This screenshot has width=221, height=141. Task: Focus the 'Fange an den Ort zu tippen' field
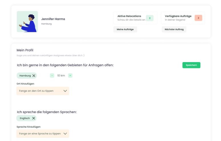(x=43, y=91)
